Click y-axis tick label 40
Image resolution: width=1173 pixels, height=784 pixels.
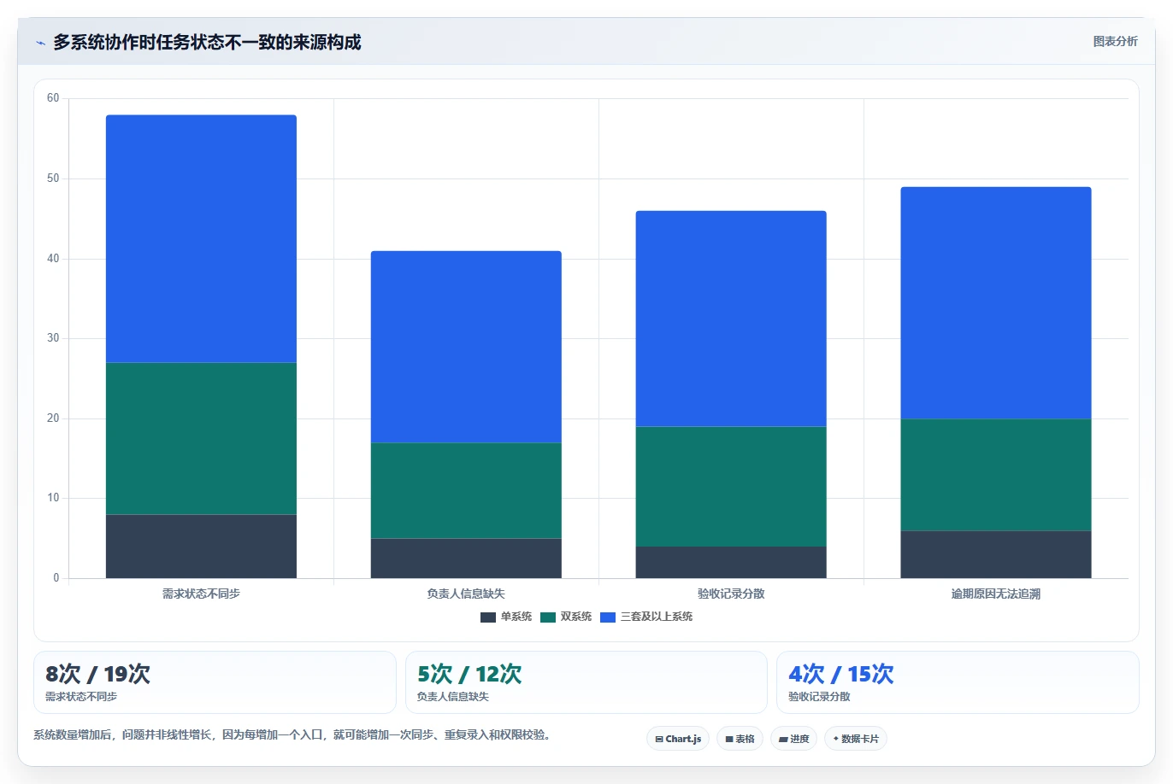(53, 259)
